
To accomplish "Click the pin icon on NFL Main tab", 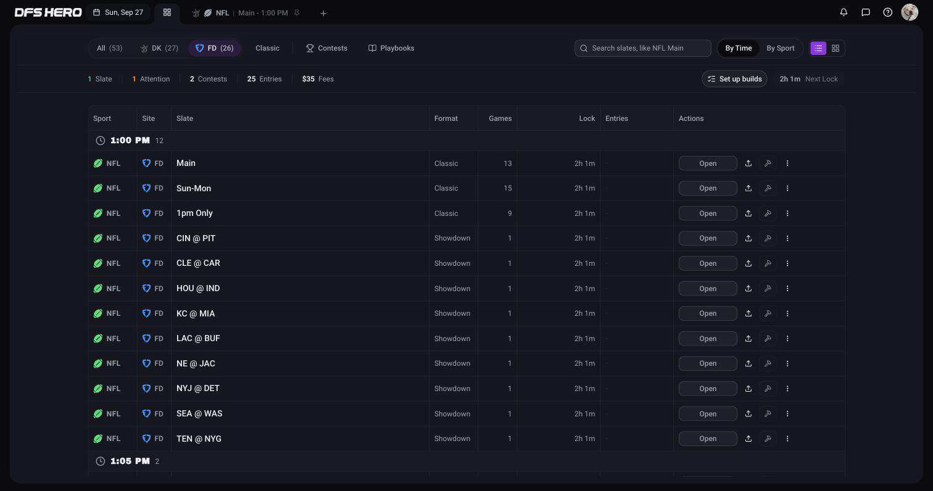I will tap(297, 12).
